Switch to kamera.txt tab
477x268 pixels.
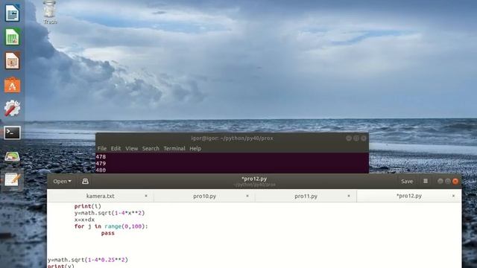point(101,196)
